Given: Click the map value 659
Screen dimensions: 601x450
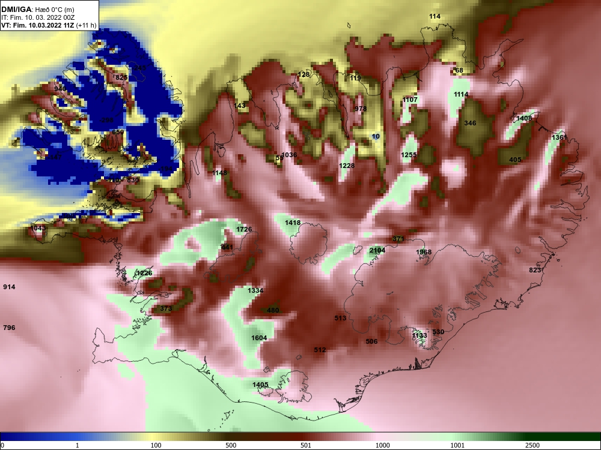Looking at the screenshot, I should [118, 133].
